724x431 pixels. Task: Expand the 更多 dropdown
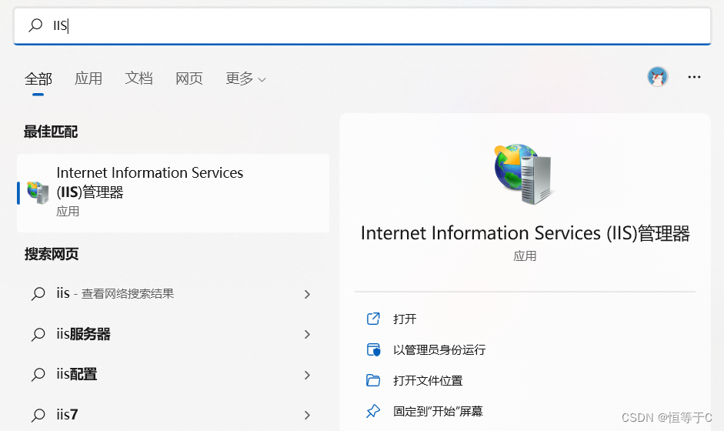point(245,79)
